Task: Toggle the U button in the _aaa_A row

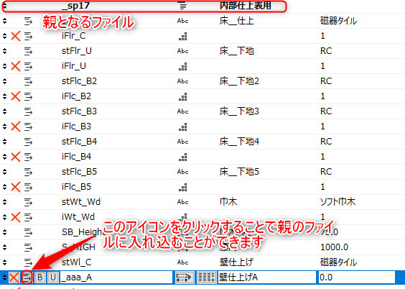Action: coord(52,277)
